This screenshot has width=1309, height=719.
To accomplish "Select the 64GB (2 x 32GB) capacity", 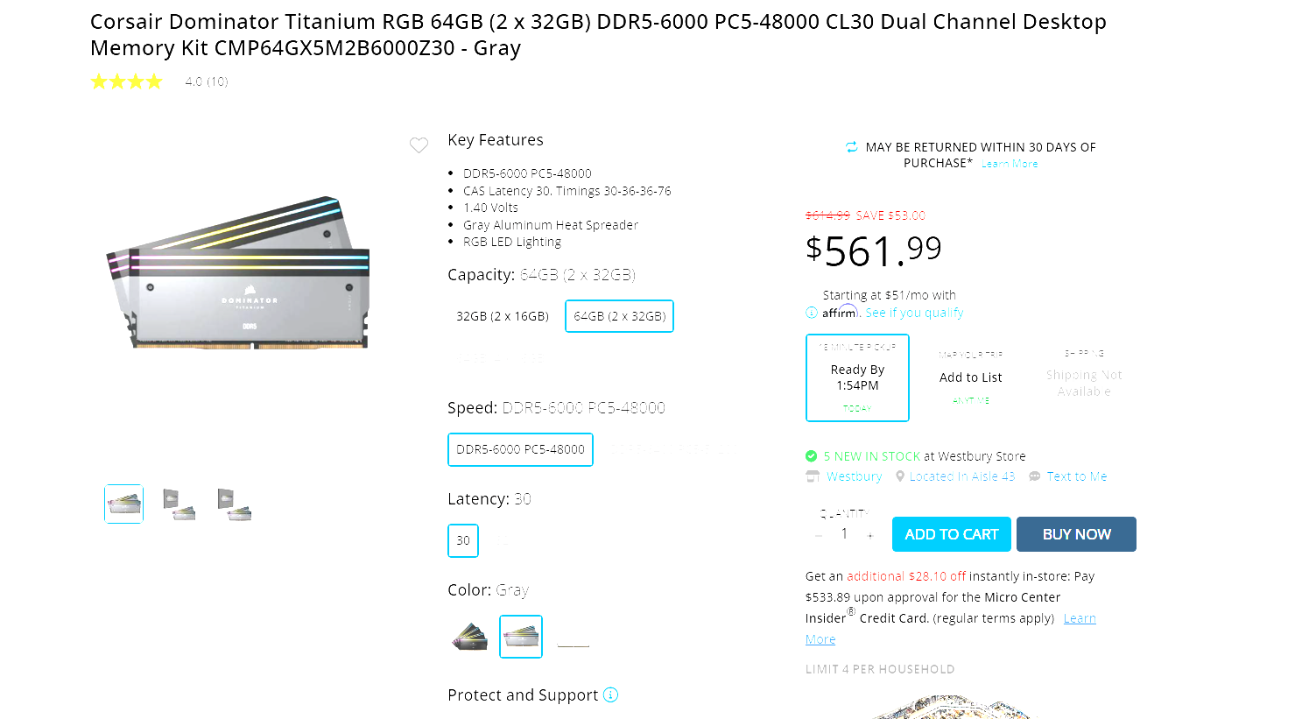I will pyautogui.click(x=620, y=316).
